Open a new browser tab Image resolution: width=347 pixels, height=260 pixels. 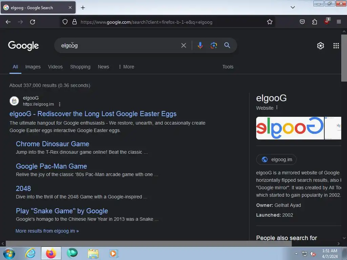[83, 8]
